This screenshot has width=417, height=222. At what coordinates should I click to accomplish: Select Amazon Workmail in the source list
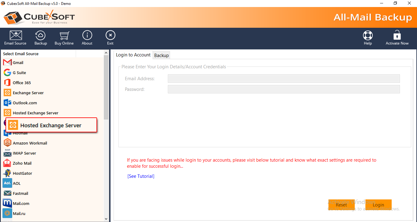point(30,143)
